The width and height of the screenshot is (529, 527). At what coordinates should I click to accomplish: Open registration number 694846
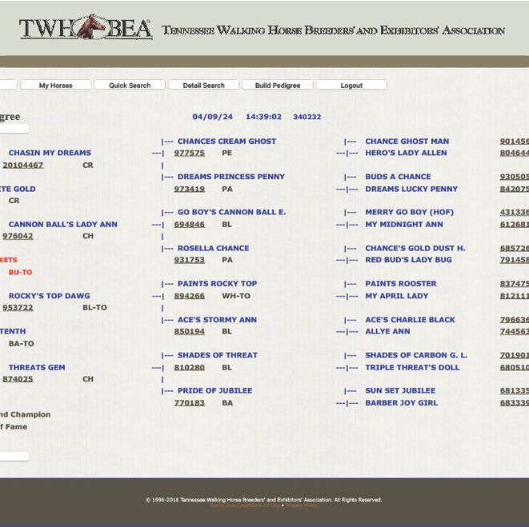pyautogui.click(x=189, y=225)
